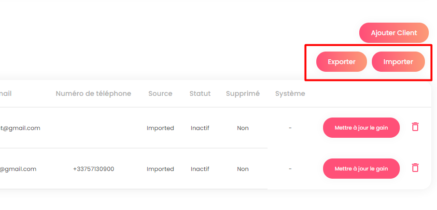
Task: Click the Non value in first row Supprimé
Action: click(243, 128)
